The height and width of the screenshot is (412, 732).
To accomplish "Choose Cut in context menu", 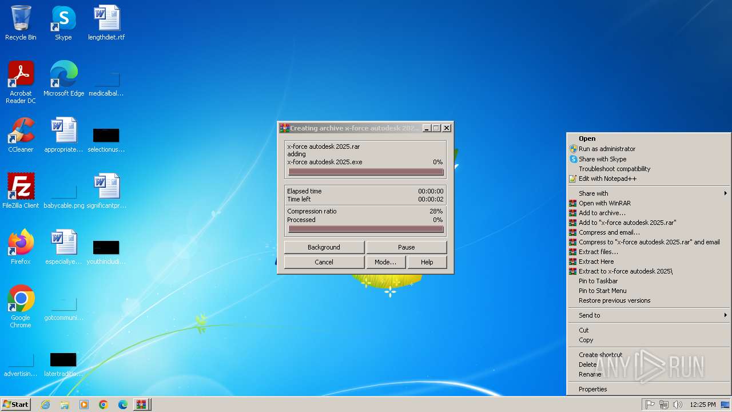I will click(649, 330).
